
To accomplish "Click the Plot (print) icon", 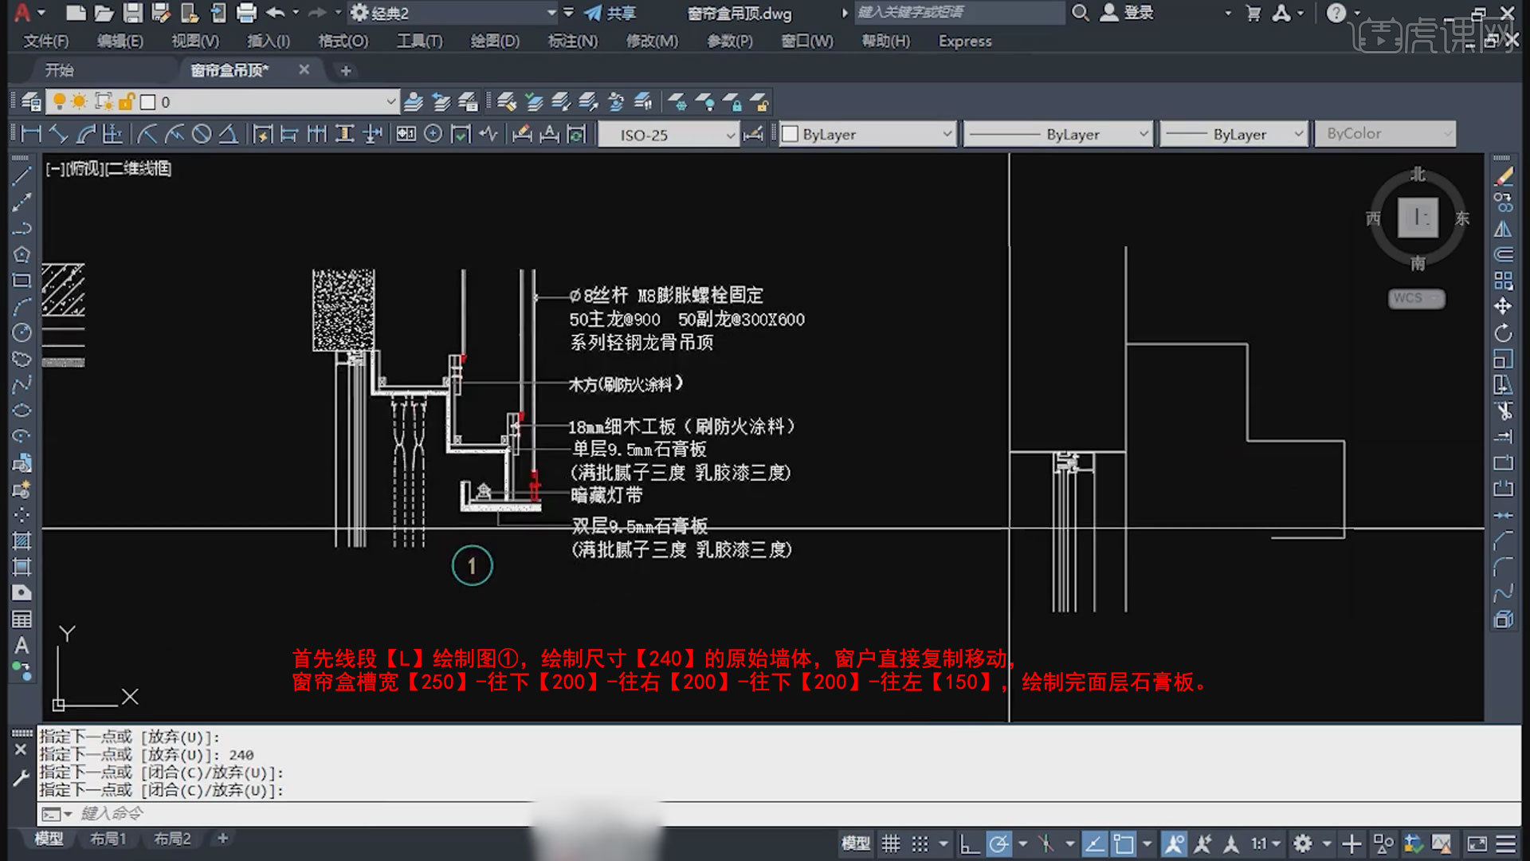I will click(x=247, y=13).
